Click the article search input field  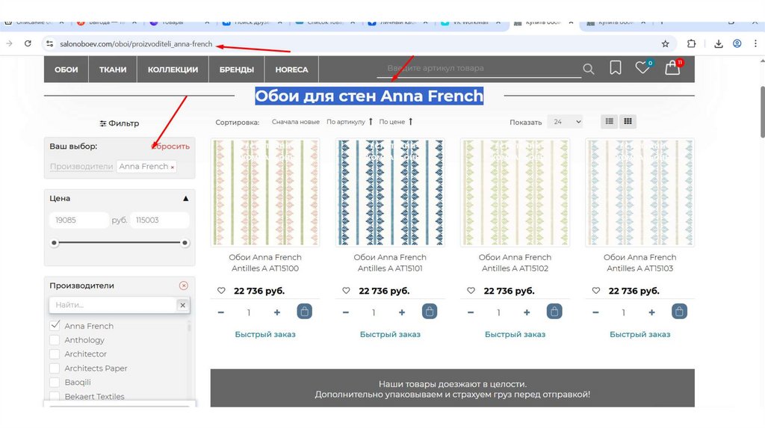(x=479, y=68)
